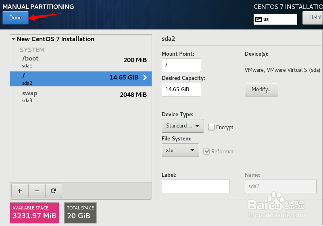Open the File System xfs dropdown

coord(180,150)
